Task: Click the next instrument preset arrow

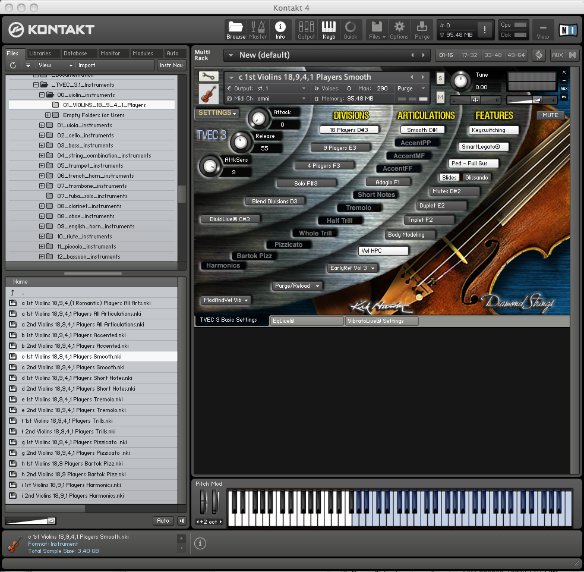Action: 423,77
